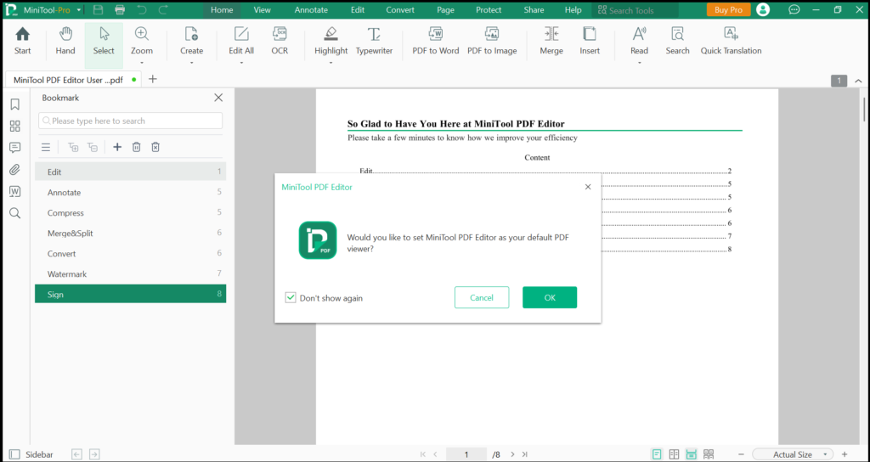870x462 pixels.
Task: Click the Insert page tool
Action: (x=590, y=42)
